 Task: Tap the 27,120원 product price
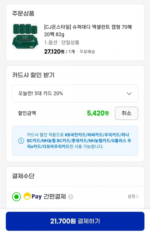click(x=54, y=52)
